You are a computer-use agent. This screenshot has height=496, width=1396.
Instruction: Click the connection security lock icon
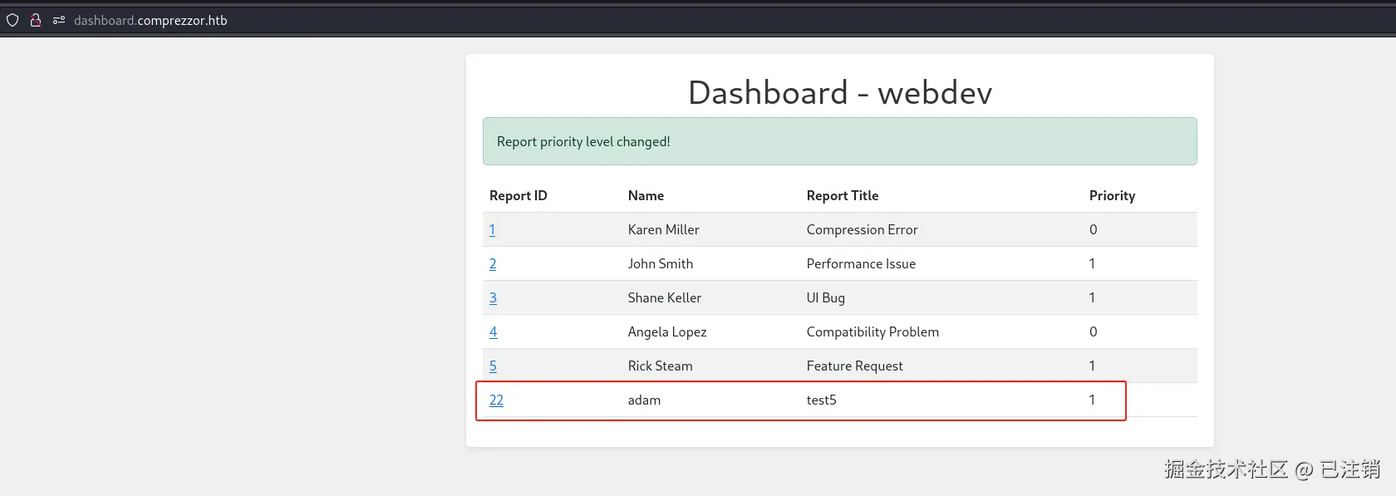[x=36, y=20]
